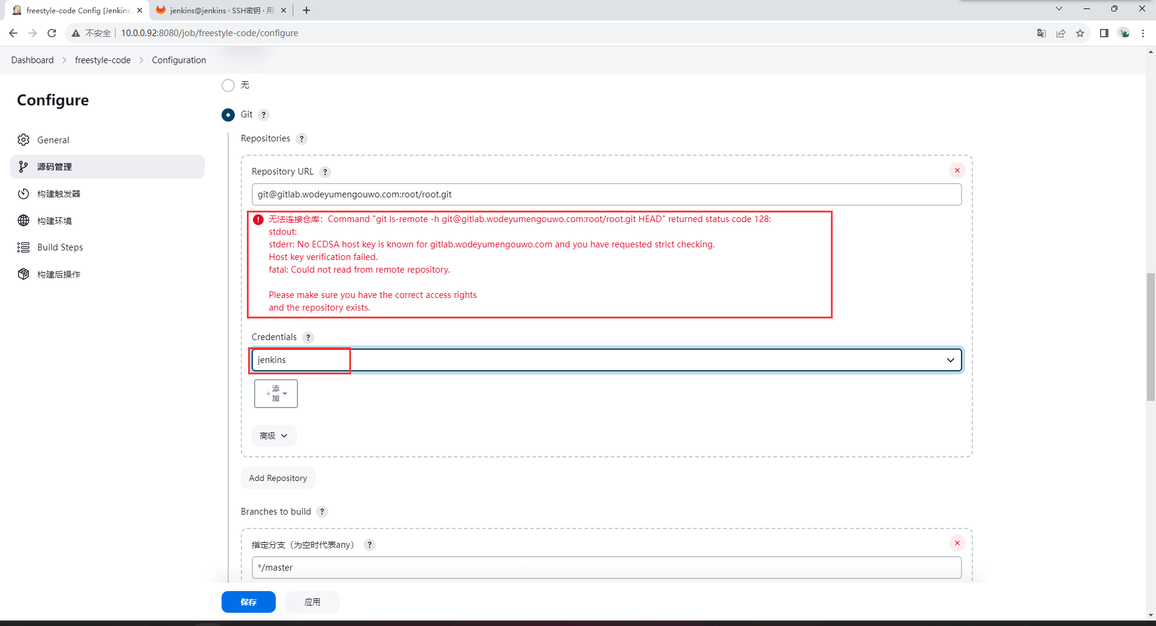
Task: Open the browser three-dot menu
Action: 1143,33
